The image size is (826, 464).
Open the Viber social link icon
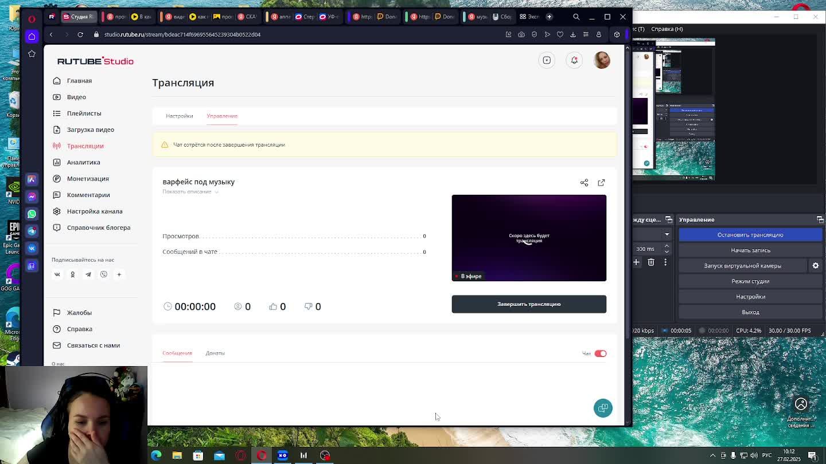pyautogui.click(x=103, y=274)
